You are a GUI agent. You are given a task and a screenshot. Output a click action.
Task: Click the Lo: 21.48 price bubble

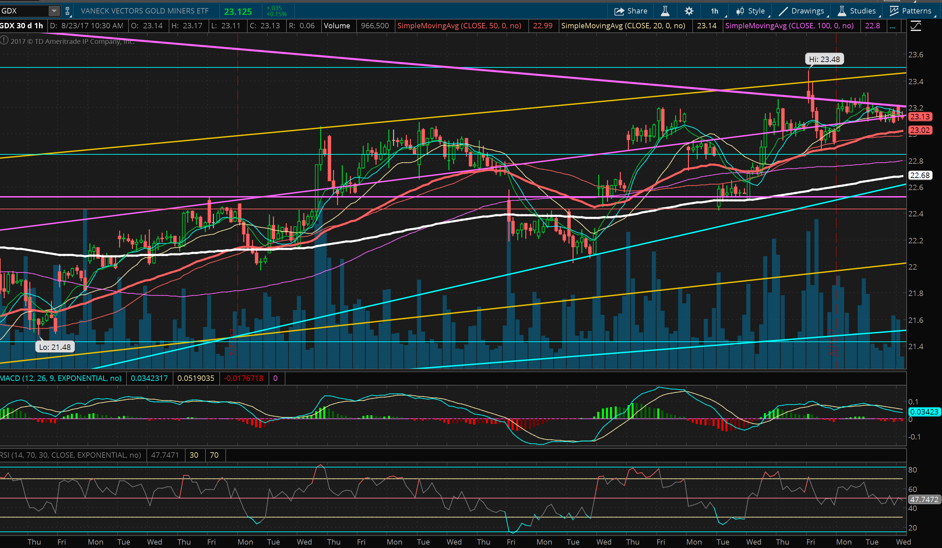(55, 347)
